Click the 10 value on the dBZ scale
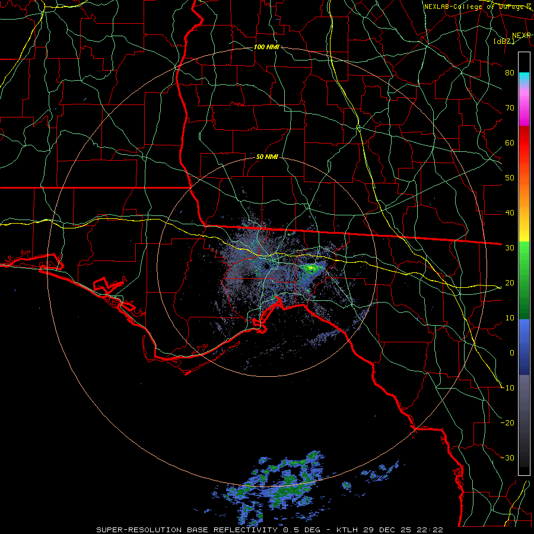534x534 pixels. coord(510,318)
